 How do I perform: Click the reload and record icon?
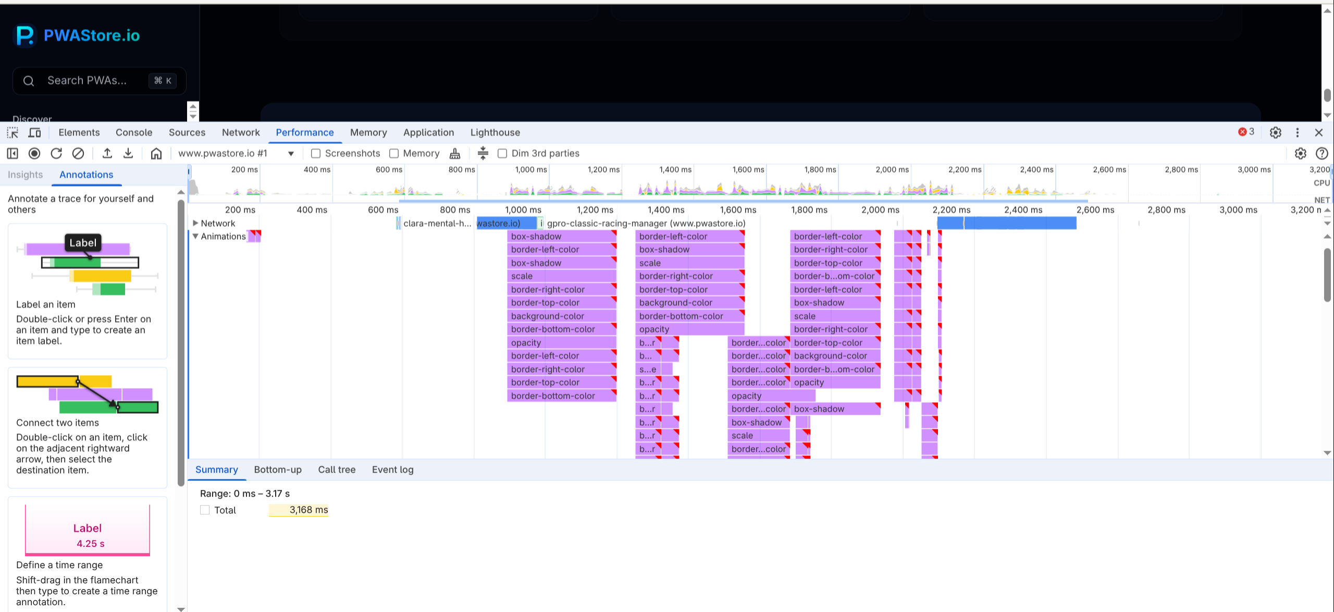[56, 153]
